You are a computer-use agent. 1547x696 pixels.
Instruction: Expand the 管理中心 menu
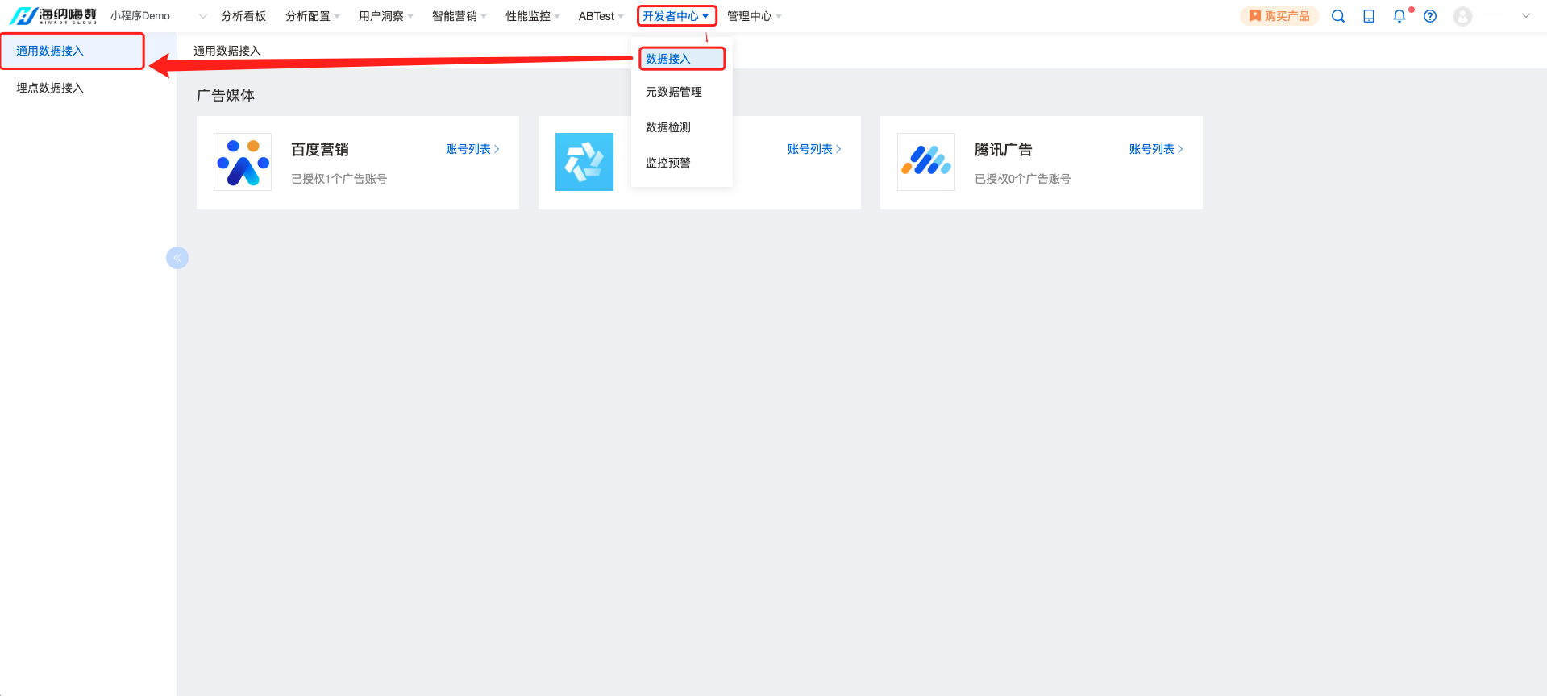click(755, 16)
